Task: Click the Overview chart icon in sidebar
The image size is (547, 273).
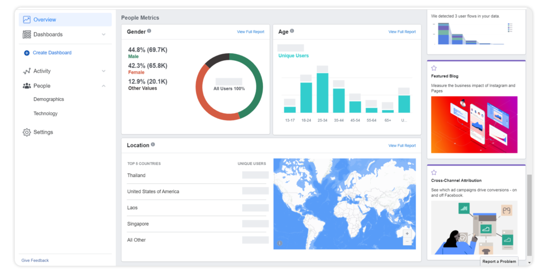Action: pos(27,20)
